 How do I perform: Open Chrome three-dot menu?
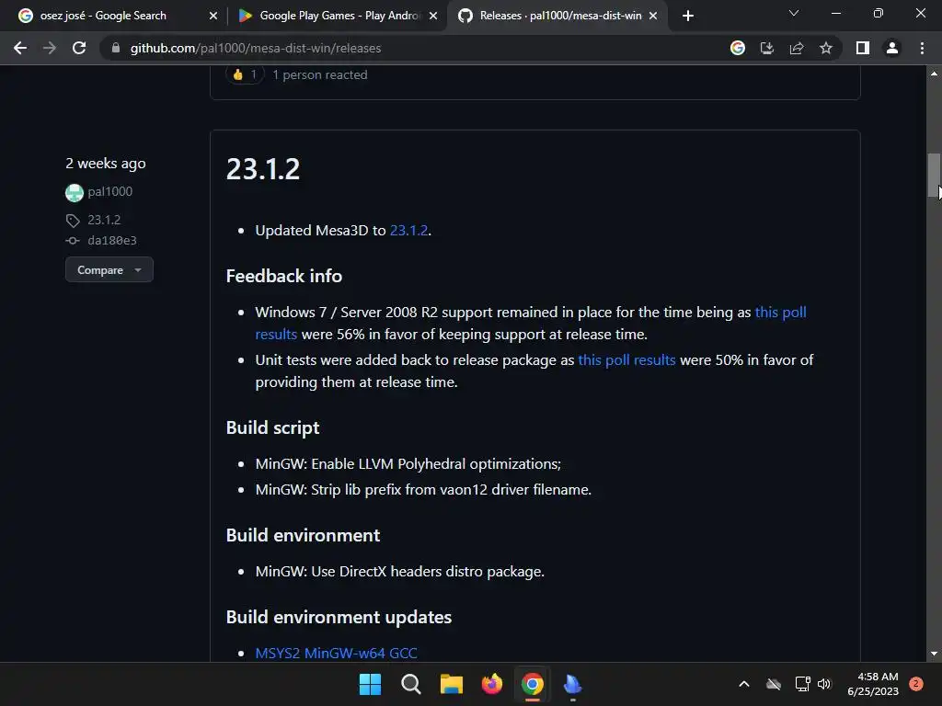tap(922, 48)
